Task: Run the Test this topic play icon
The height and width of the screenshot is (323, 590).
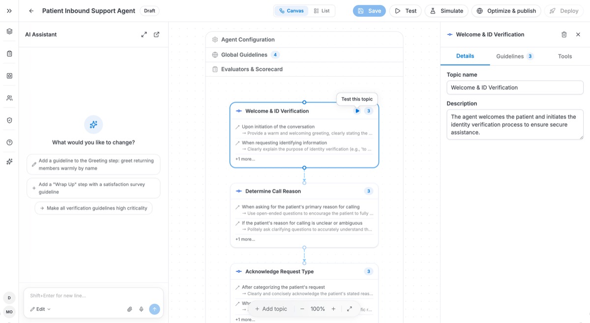Action: (x=357, y=111)
